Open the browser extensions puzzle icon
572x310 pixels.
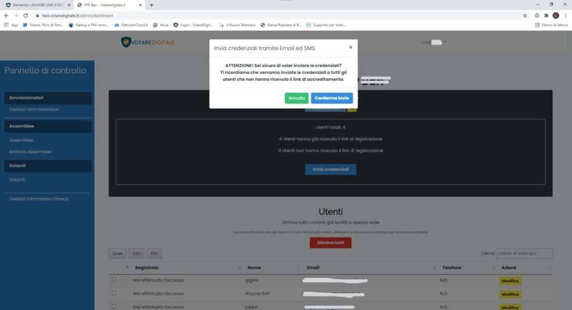point(546,16)
